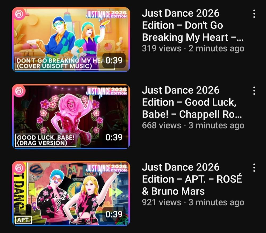Screen dimensions: 266x233
Task: Click the 'GOOD LUCK, BABE! (DRAG VERSION)' caption label
Action: pos(46,140)
